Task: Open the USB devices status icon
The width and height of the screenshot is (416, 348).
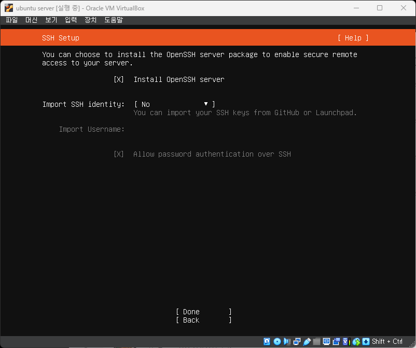Action: (x=307, y=342)
